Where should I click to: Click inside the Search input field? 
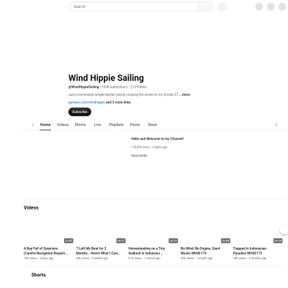tap(134, 6)
